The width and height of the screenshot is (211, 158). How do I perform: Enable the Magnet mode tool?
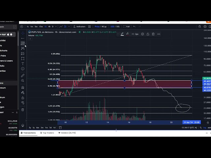tap(23, 88)
